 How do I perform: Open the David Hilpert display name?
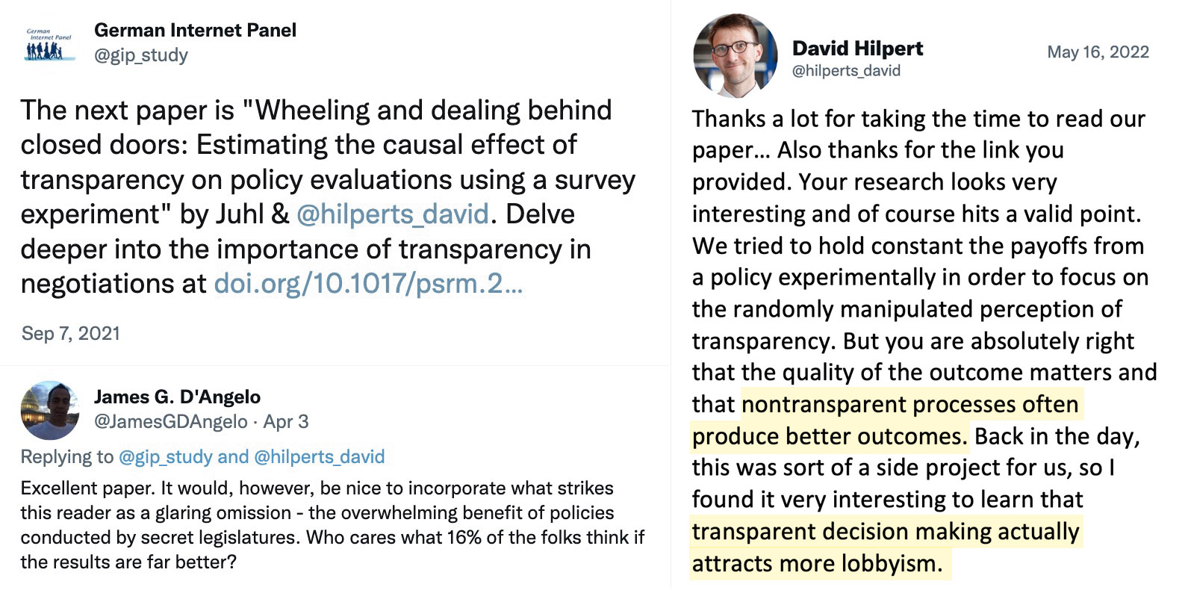tap(857, 49)
